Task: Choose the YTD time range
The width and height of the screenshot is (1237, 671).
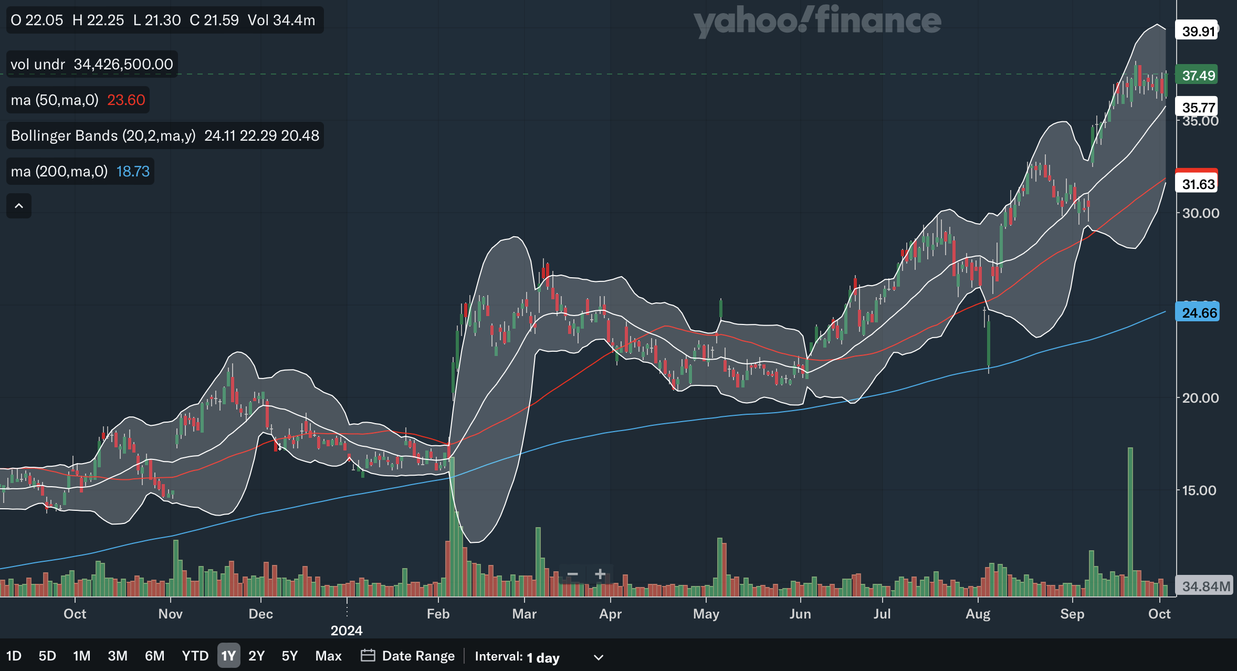Action: click(195, 656)
